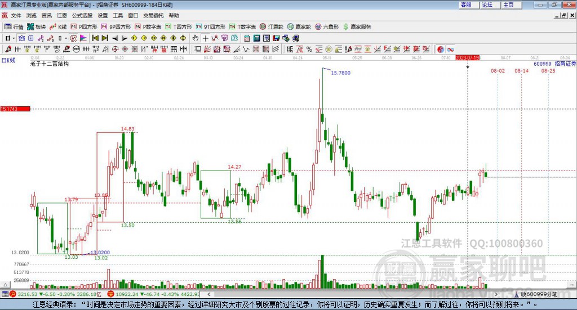Image resolution: width=577 pixels, height=310 pixels.
Task: Click the 招商证券 stock name label
Action: click(x=565, y=64)
